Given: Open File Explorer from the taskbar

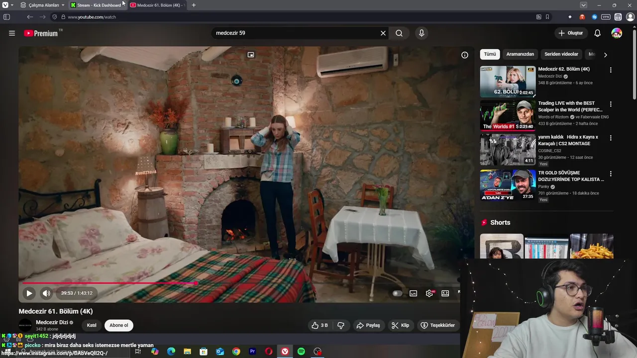Looking at the screenshot, I should pyautogui.click(x=188, y=352).
